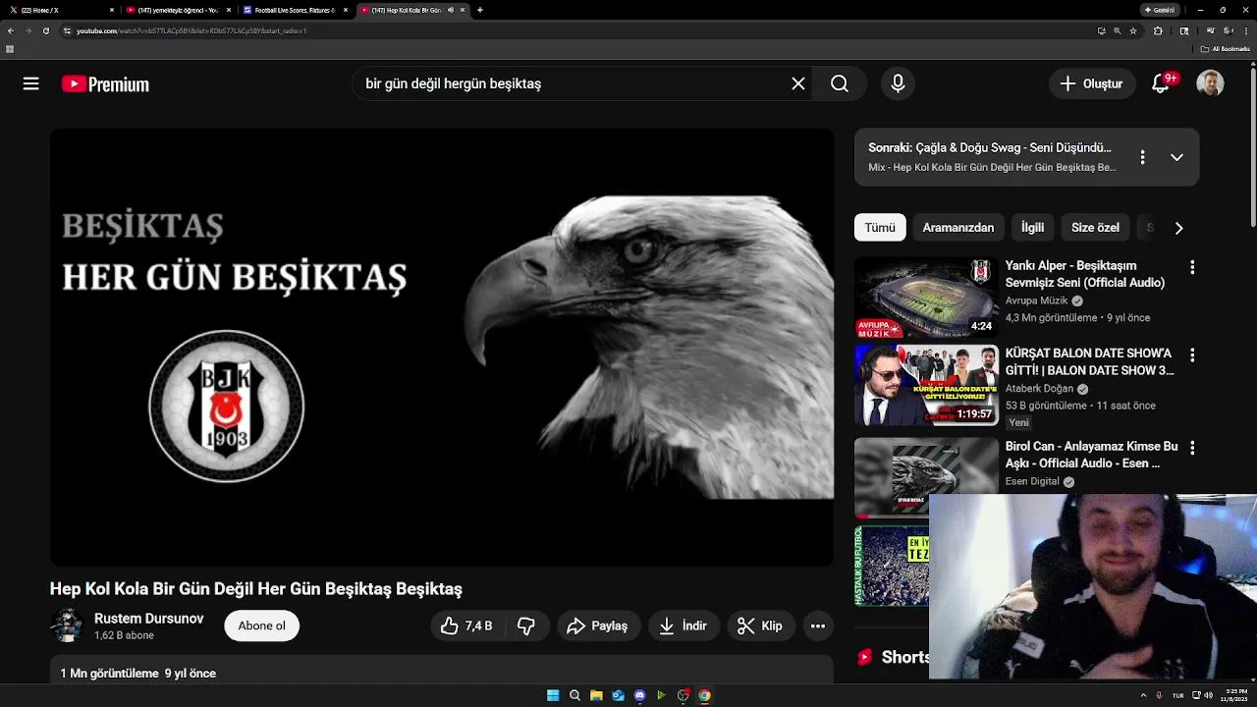Start voice search with the microphone
The width and height of the screenshot is (1257, 707).
click(x=898, y=84)
